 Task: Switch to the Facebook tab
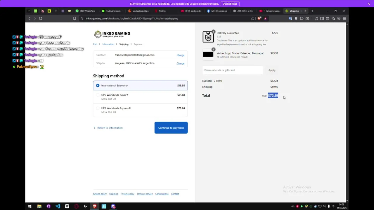tap(217, 11)
